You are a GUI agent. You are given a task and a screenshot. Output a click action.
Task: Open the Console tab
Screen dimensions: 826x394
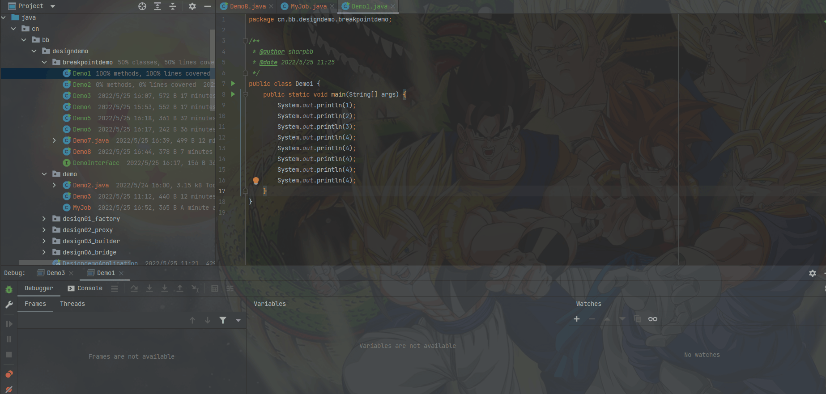coord(85,288)
